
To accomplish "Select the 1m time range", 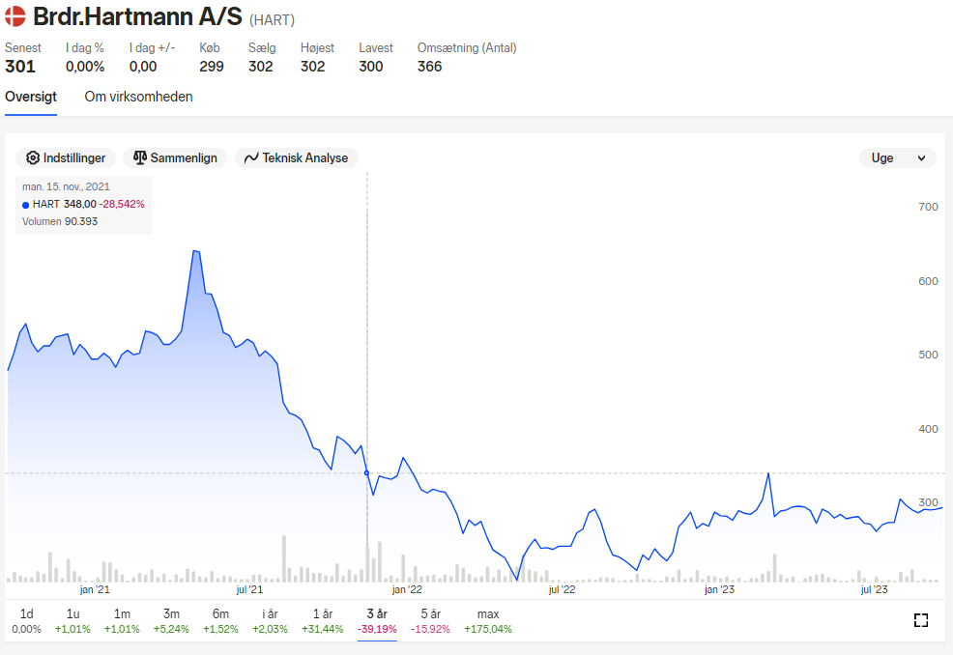I will pos(122,621).
